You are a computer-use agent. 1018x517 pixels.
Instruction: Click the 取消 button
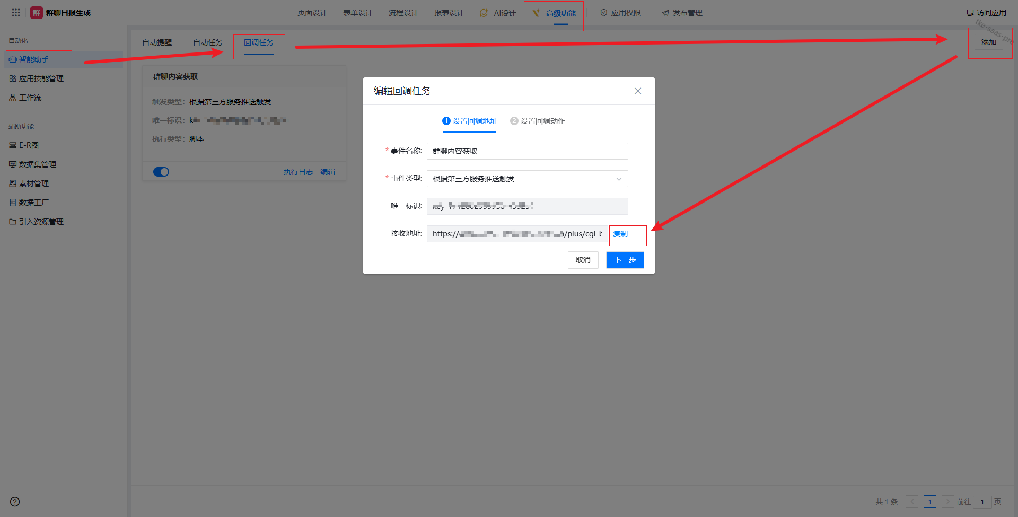click(583, 260)
